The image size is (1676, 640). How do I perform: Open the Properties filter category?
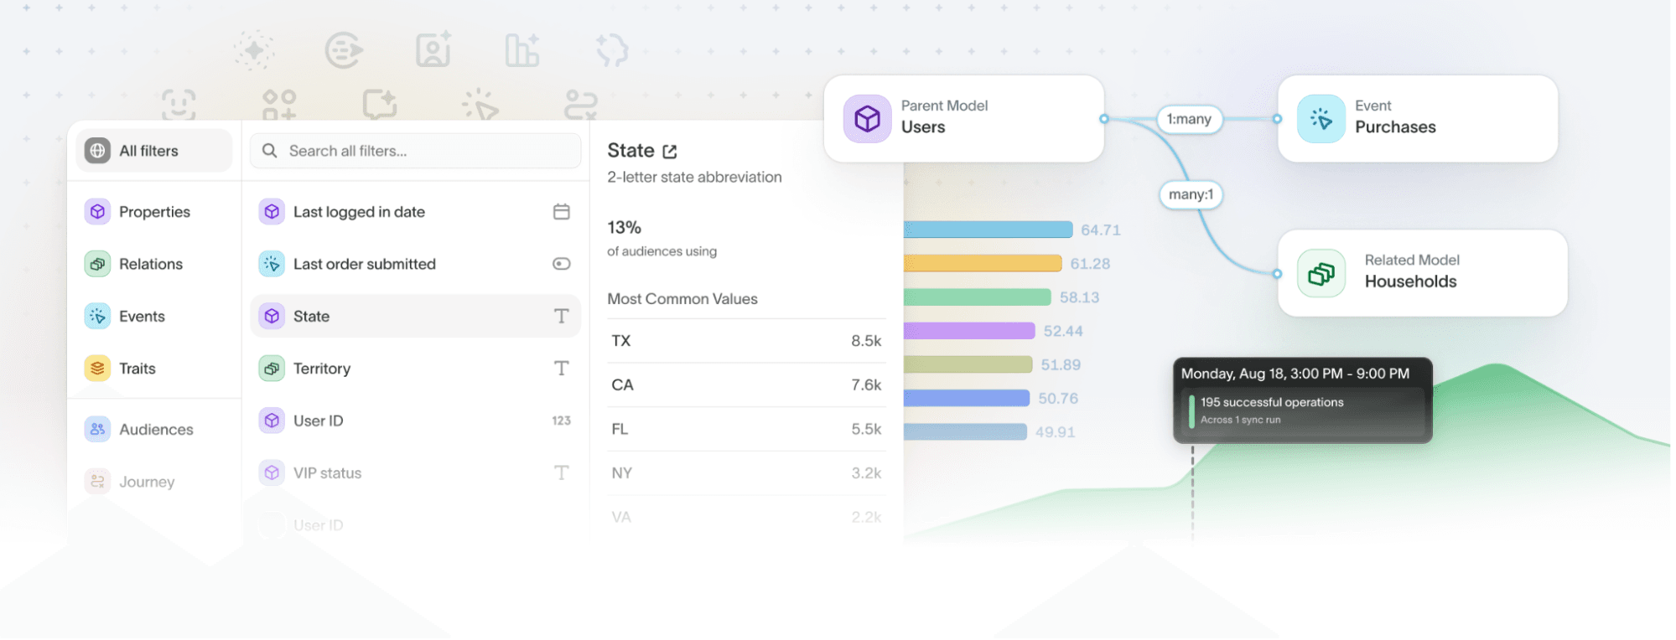(x=153, y=212)
